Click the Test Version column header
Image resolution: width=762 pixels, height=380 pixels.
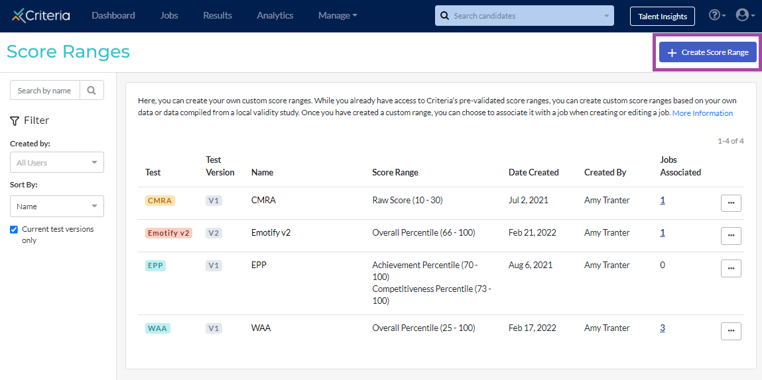[x=220, y=166]
